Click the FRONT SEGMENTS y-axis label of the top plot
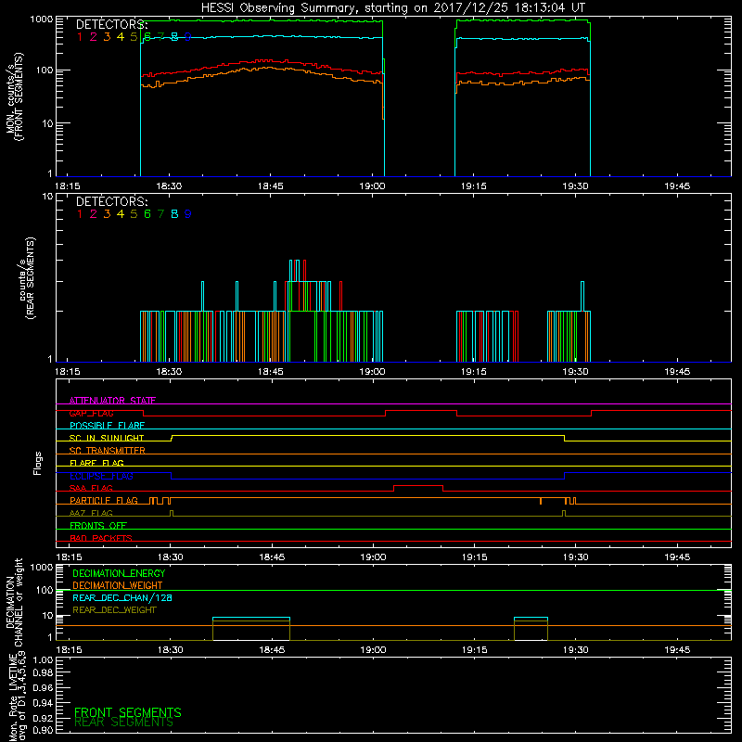Viewport: 742px width, 742px height. pos(14,96)
